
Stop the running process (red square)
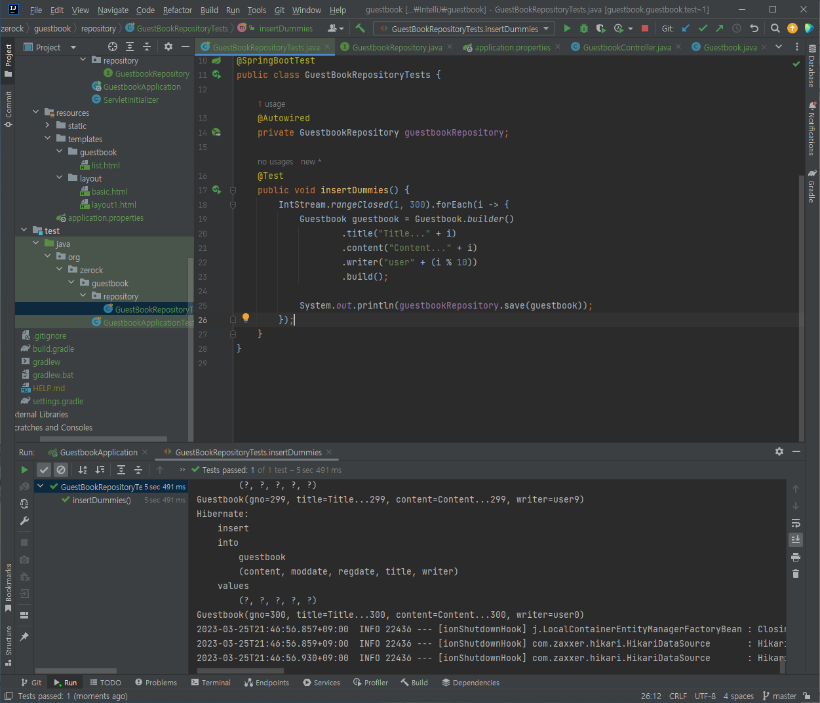pos(645,28)
